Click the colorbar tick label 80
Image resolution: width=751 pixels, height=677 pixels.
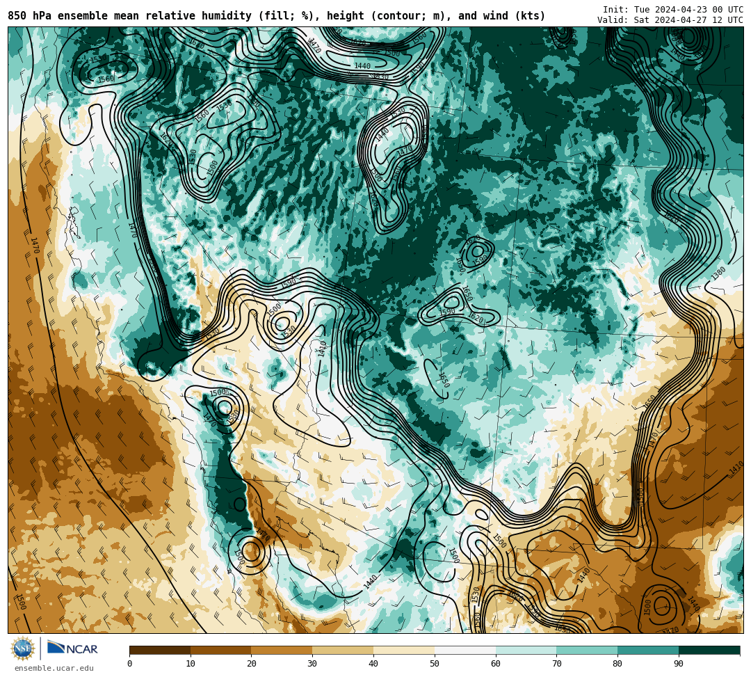617,664
